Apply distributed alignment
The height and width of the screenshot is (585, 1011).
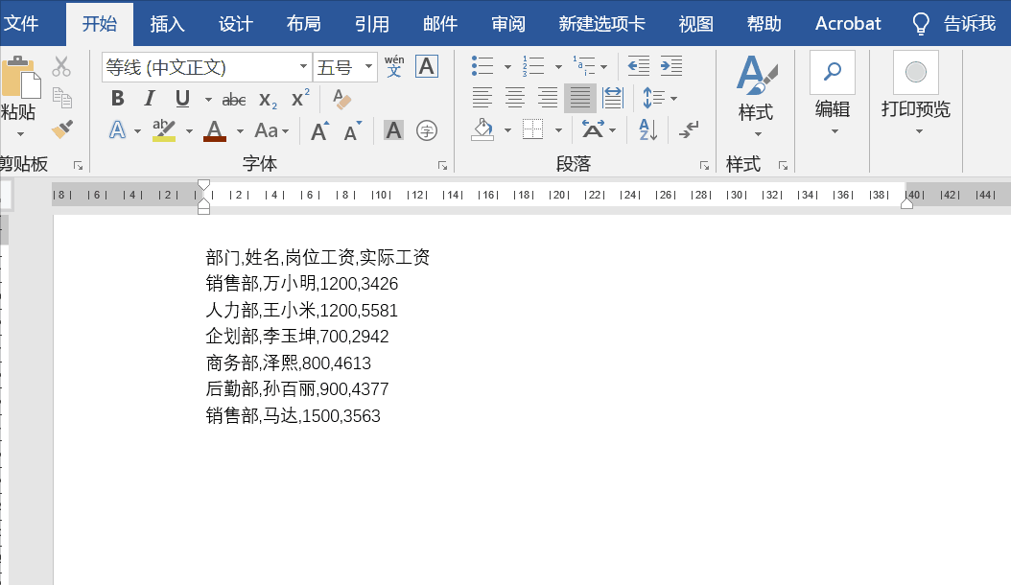click(613, 98)
